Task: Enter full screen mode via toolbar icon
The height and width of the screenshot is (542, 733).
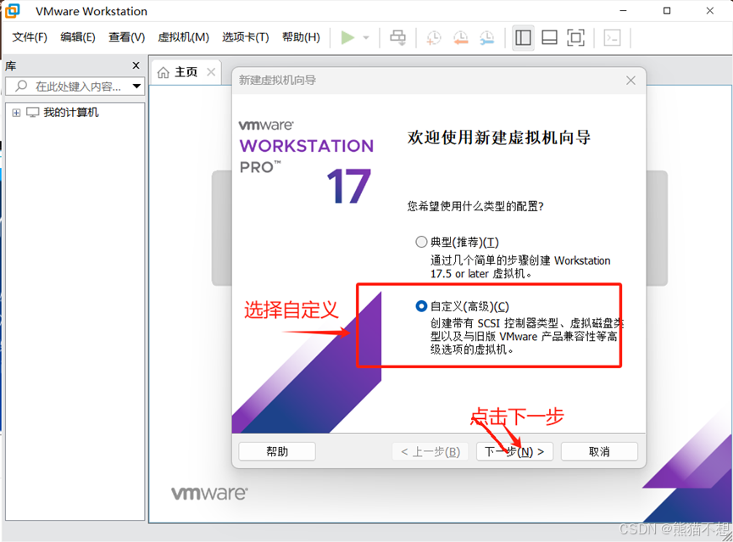Action: coord(574,37)
